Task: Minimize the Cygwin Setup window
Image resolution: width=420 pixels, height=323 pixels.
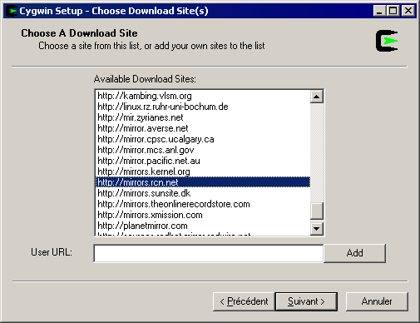Action: point(380,11)
